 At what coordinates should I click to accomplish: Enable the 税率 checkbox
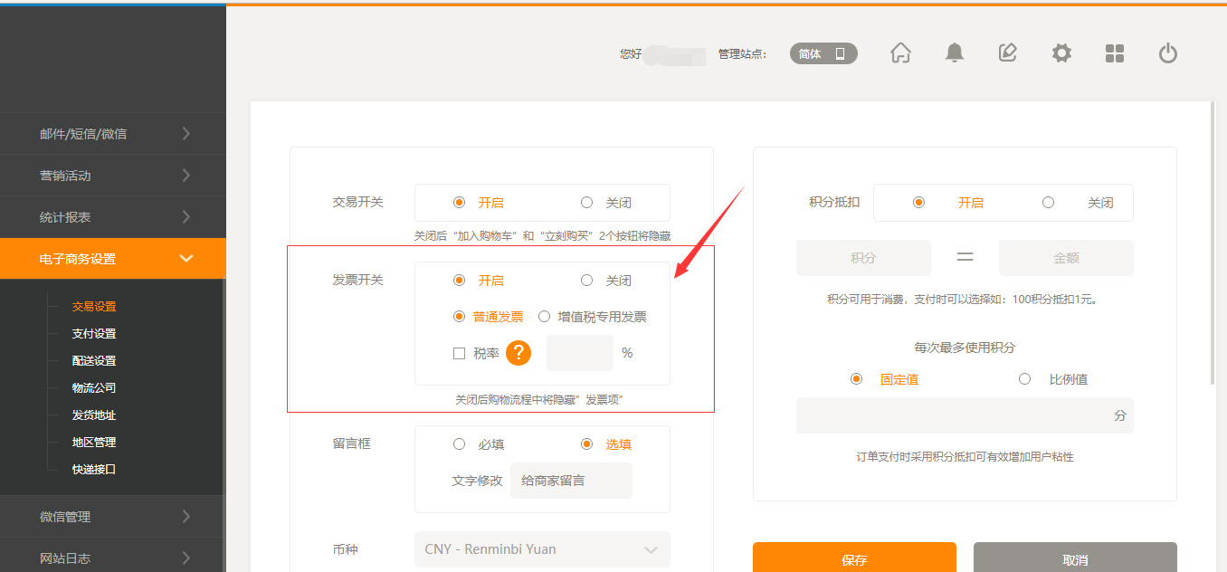(459, 354)
